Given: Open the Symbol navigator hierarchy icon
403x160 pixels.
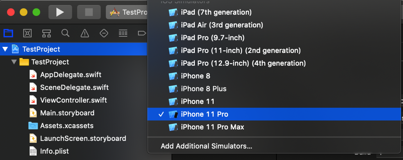Looking at the screenshot, I should 46,33.
